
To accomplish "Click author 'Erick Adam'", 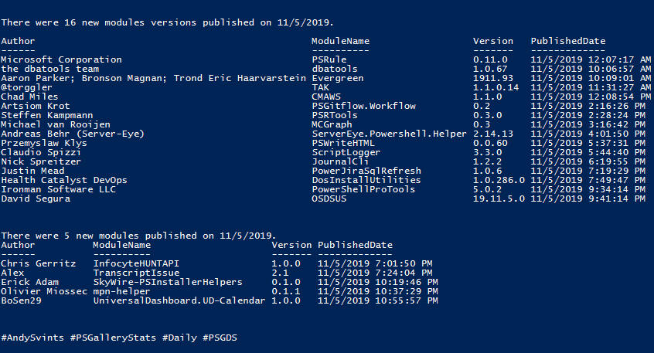I will click(x=29, y=282).
